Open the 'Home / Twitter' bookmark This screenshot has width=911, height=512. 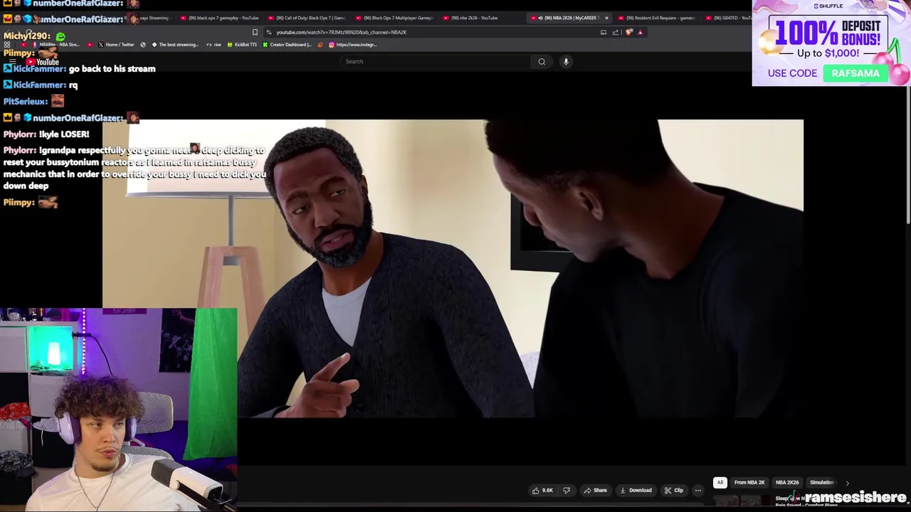[x=116, y=45]
